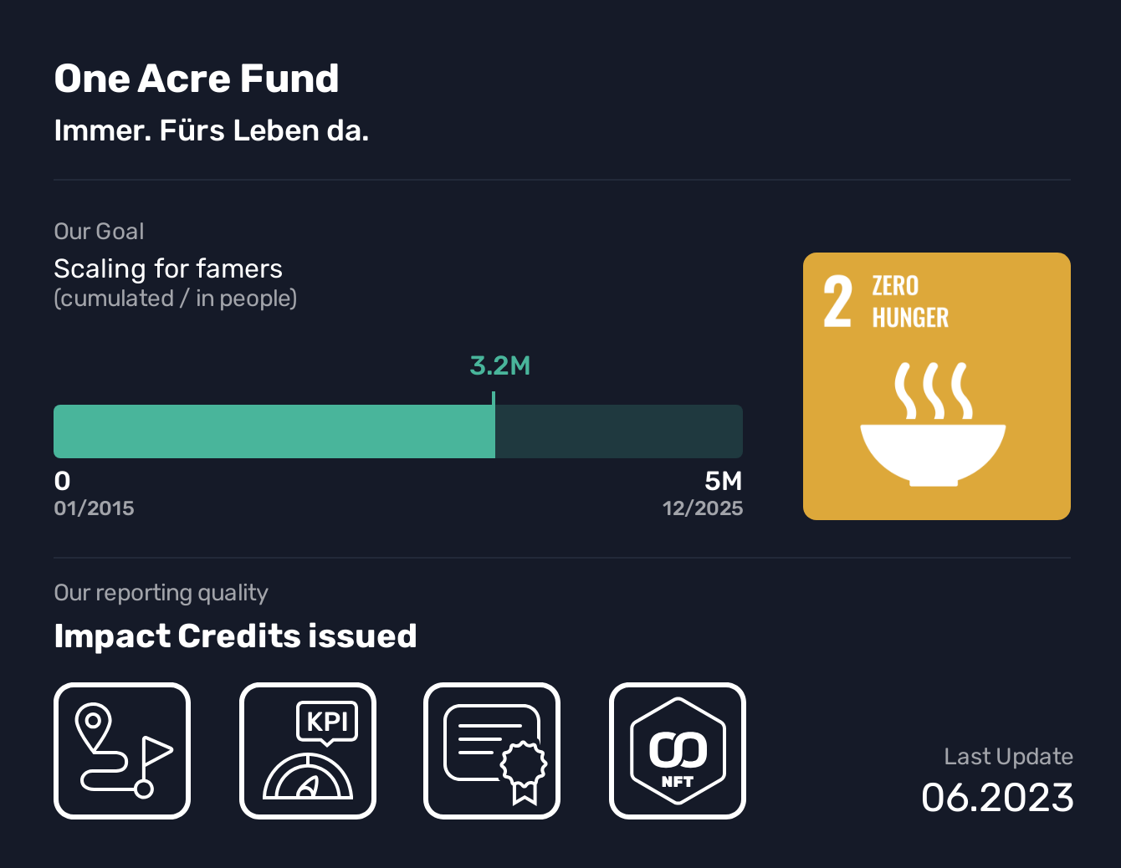This screenshot has width=1121, height=868.
Task: Click the filled green progress bar
Action: [x=274, y=431]
